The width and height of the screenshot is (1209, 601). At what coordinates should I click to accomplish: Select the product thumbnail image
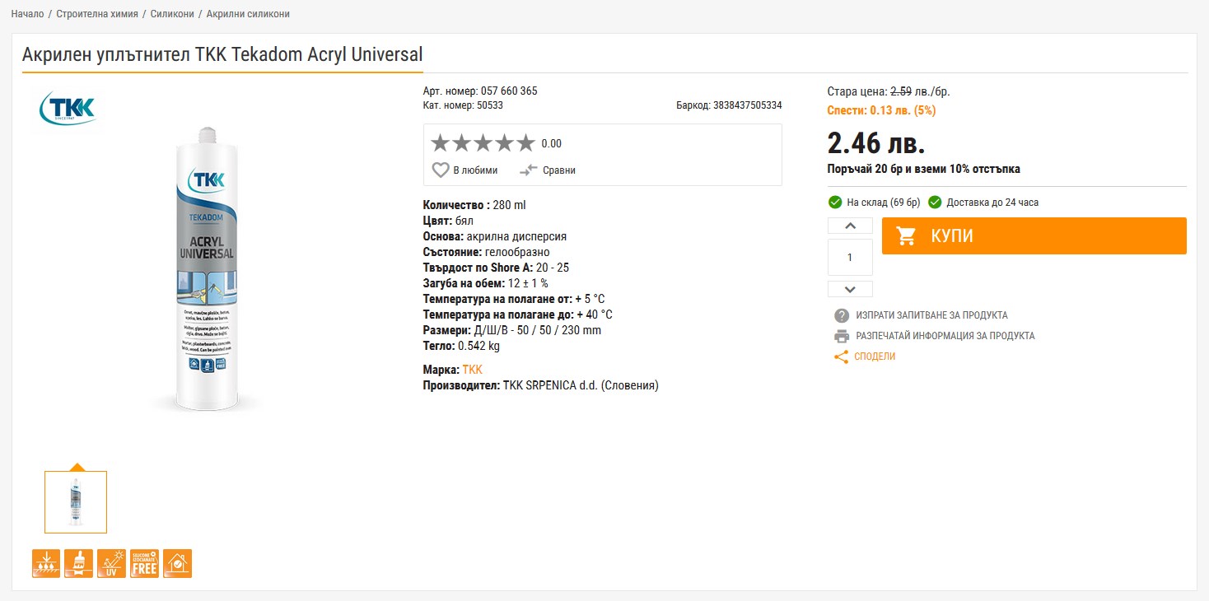[x=76, y=502]
